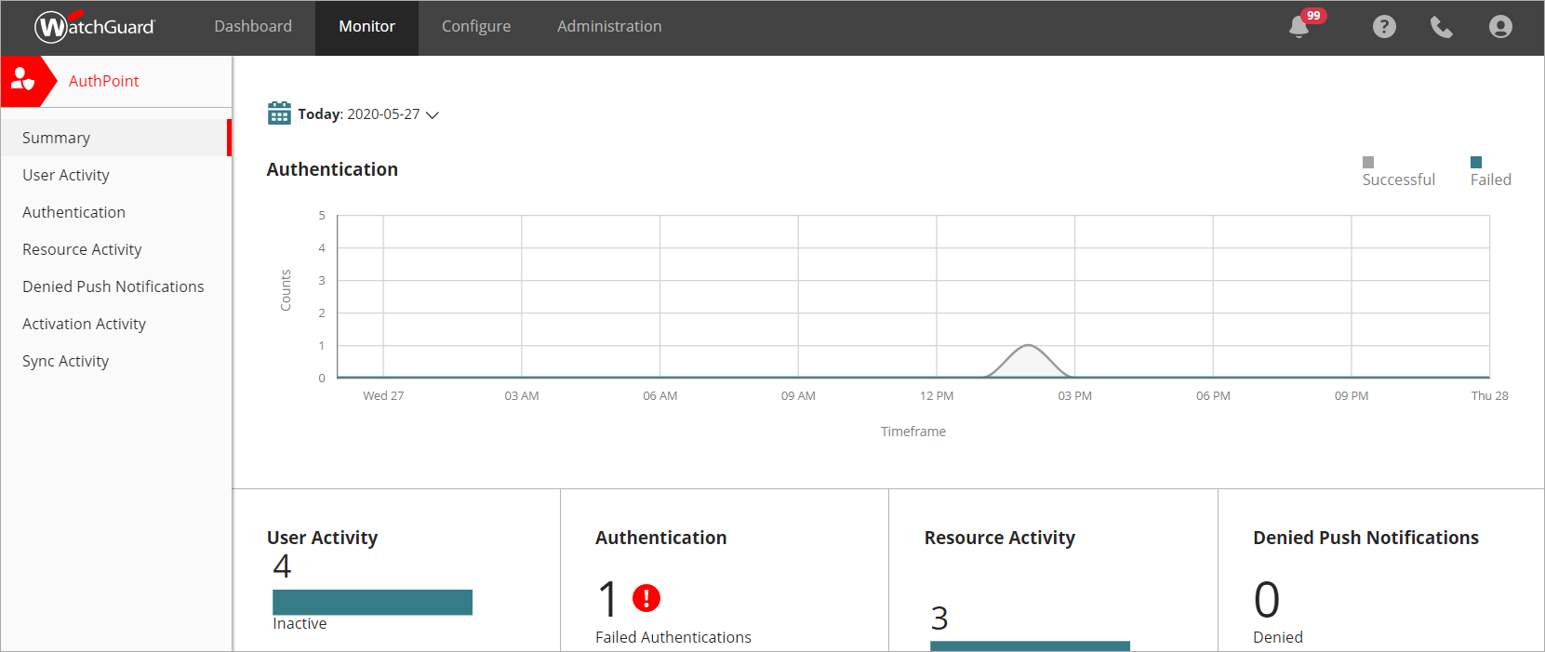The height and width of the screenshot is (652, 1545).
Task: Toggle the Failed series in legend
Action: tap(1489, 172)
